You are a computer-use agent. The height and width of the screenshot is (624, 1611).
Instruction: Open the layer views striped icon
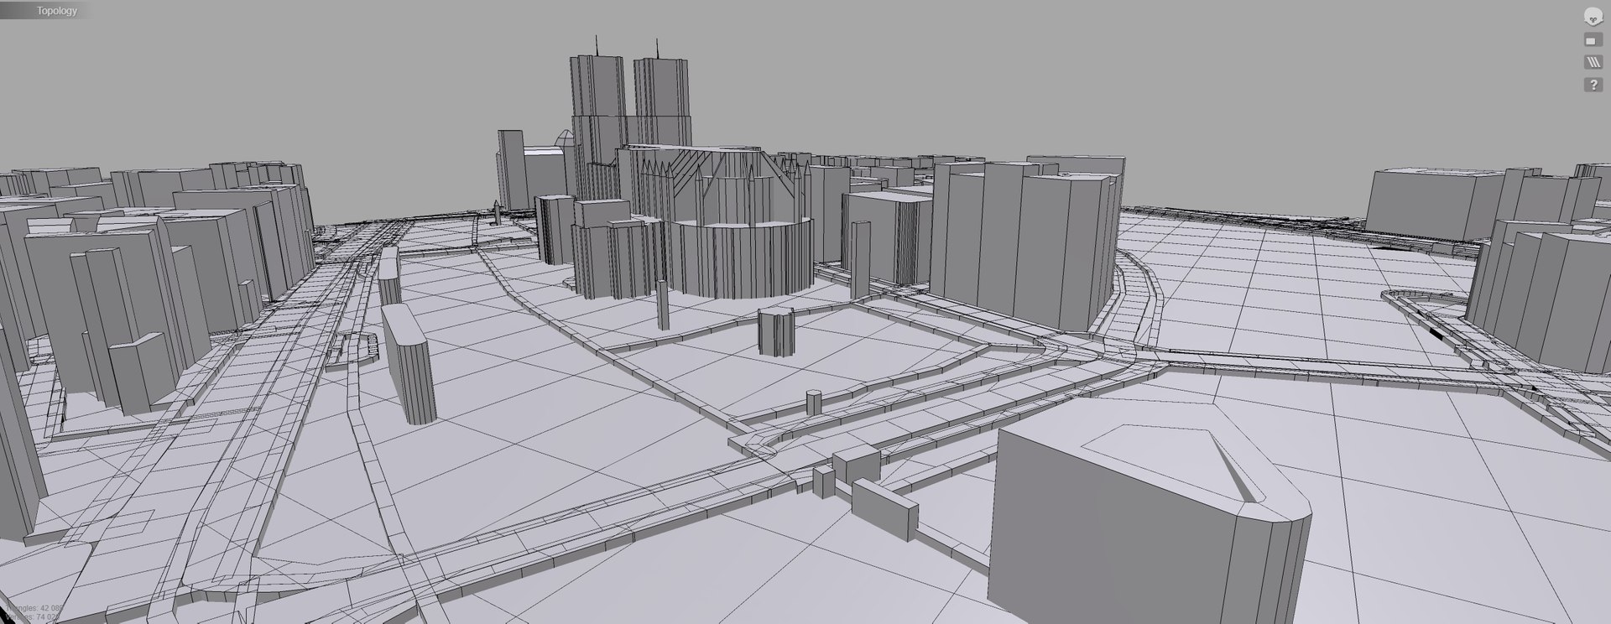(1592, 62)
